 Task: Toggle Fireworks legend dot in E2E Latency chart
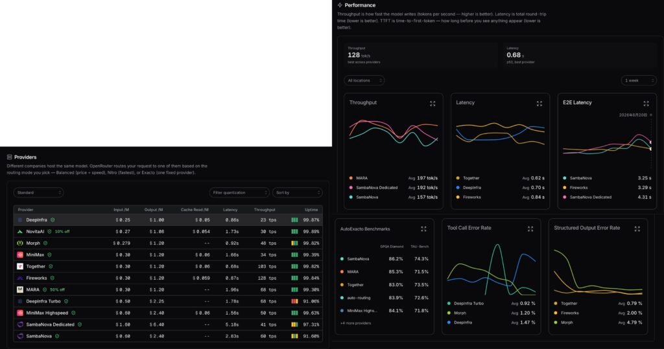click(x=565, y=187)
